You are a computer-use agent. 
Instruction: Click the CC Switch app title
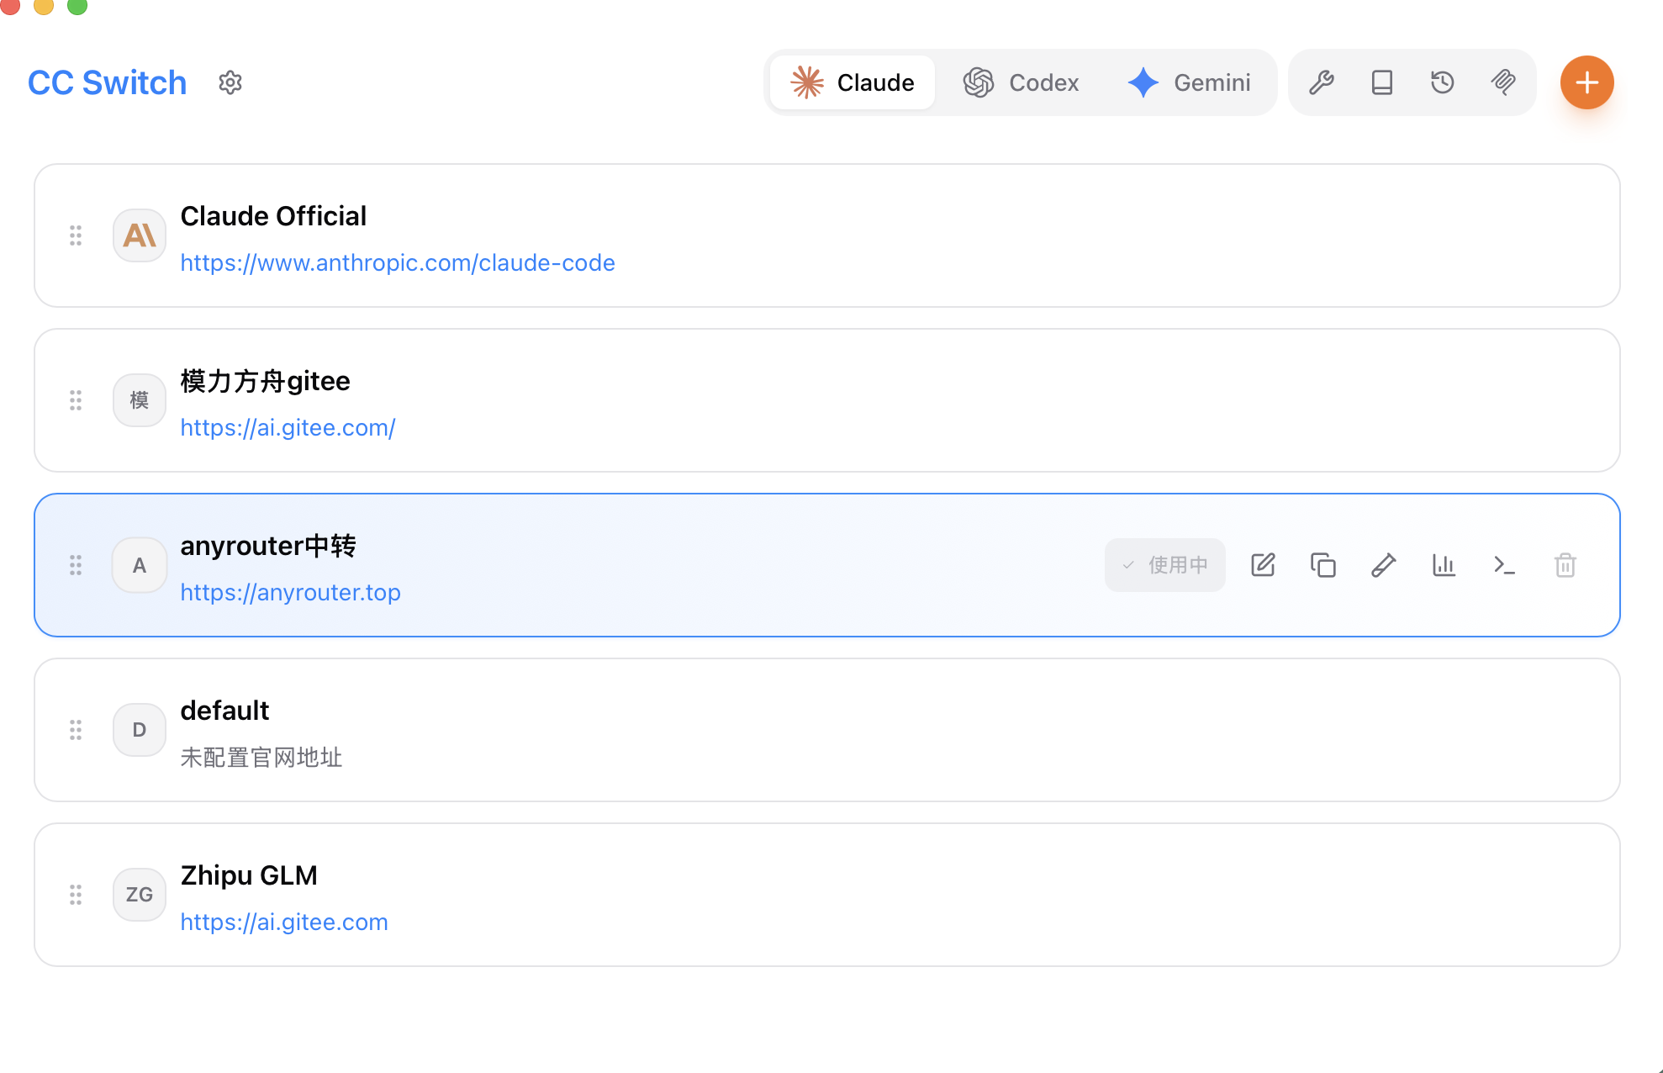pyautogui.click(x=107, y=82)
